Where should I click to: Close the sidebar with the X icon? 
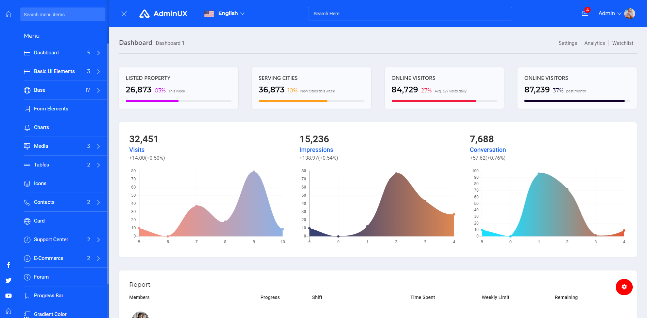(124, 14)
